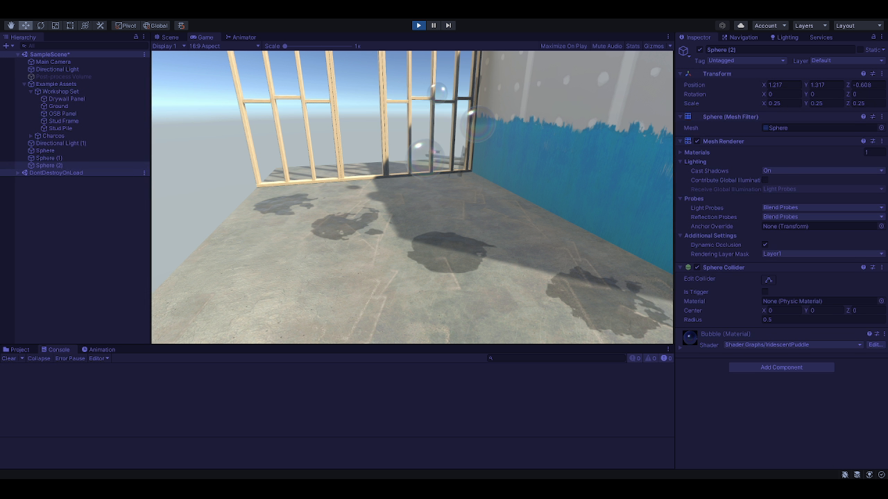Click the Edit Collider button
888x499 pixels.
click(x=769, y=280)
